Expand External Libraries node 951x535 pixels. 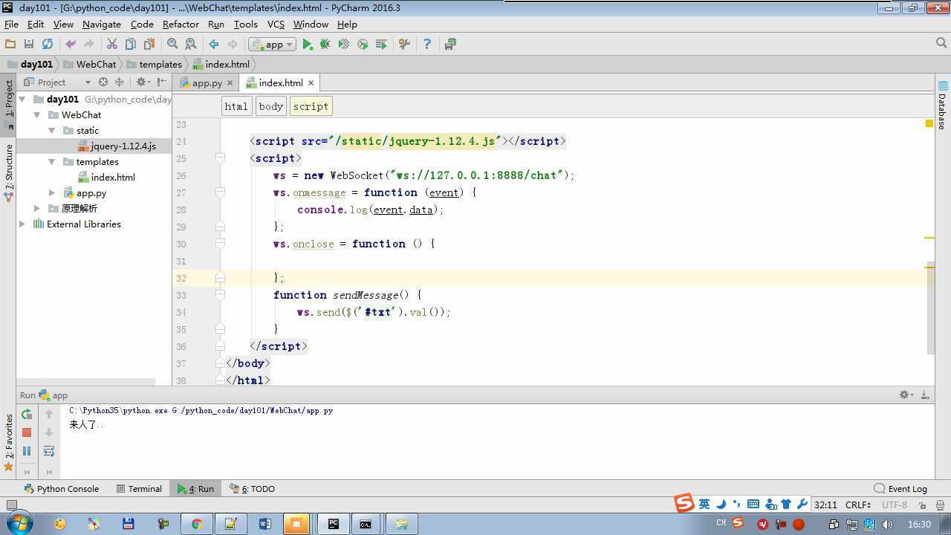point(22,224)
